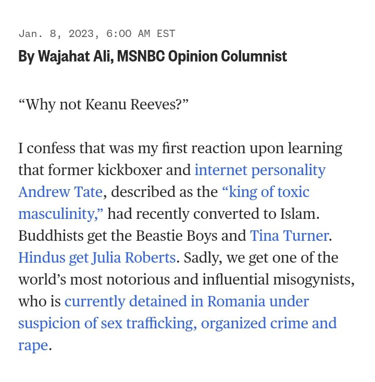Click the linked word "rape"

tap(33, 346)
